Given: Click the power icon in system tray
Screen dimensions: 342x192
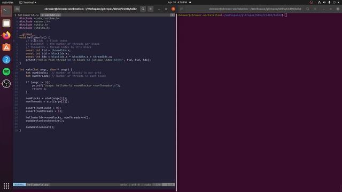Looking at the screenshot, I should click(x=334, y=2).
